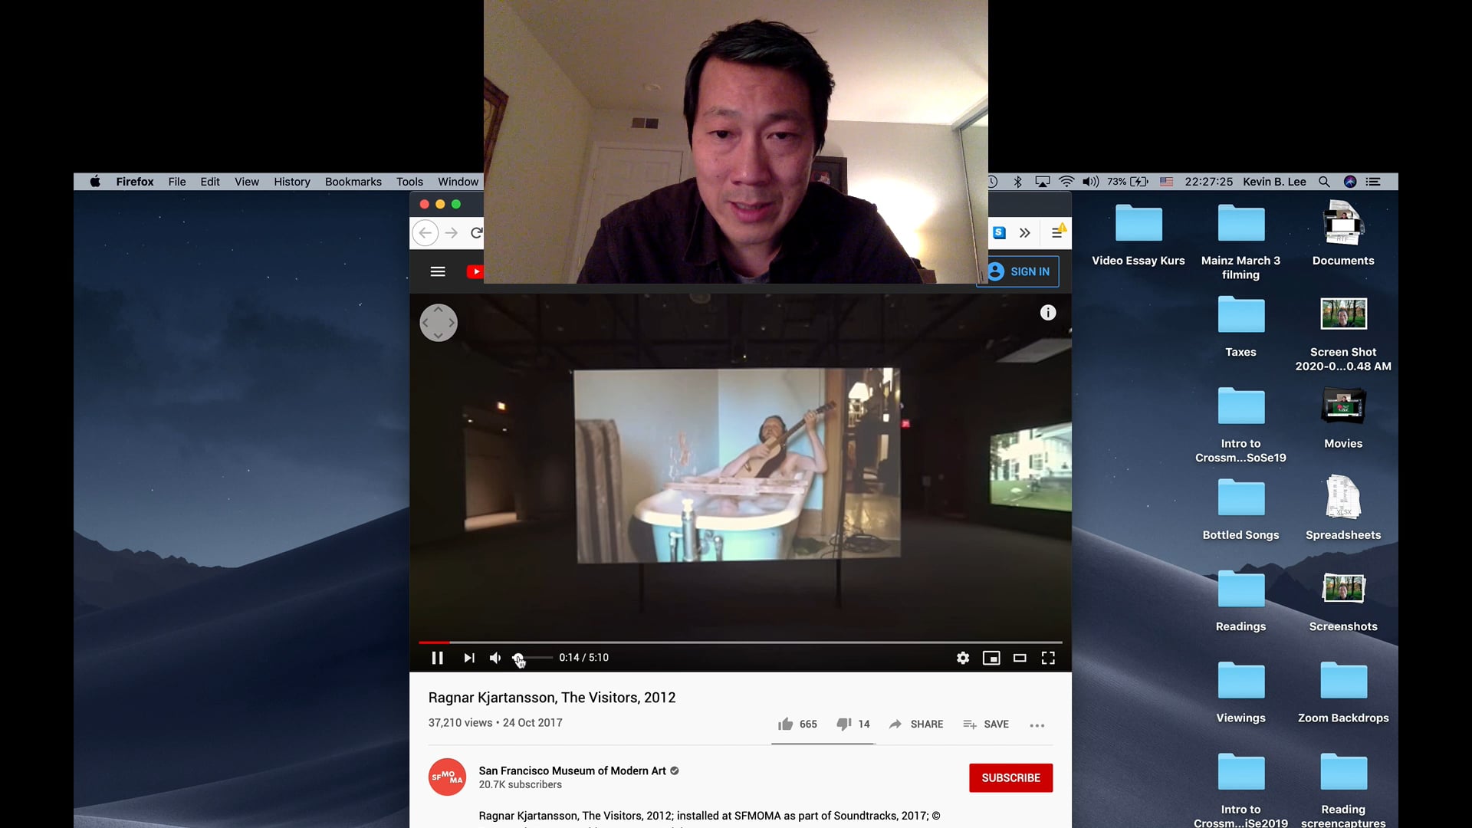
Task: Toggle mute on video audio
Action: coord(495,657)
